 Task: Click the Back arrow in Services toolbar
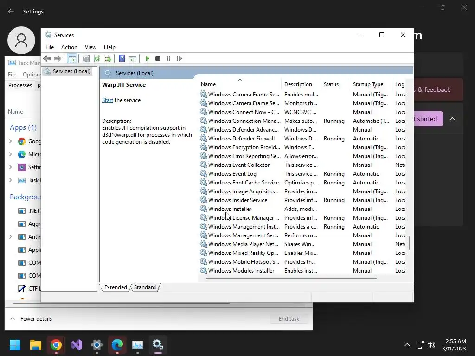[47, 58]
